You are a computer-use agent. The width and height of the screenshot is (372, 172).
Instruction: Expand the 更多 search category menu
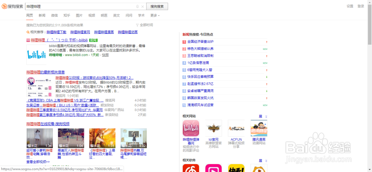(155, 15)
